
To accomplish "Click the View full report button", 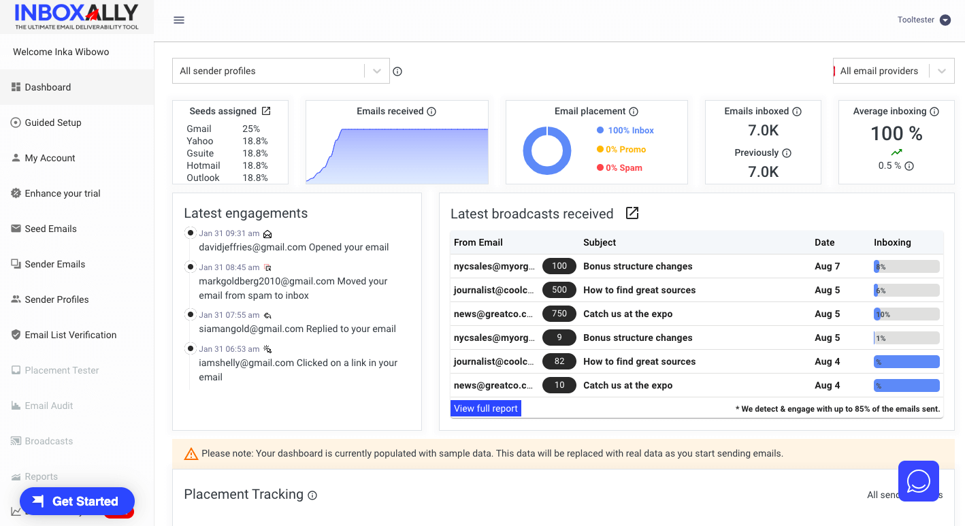I will coord(485,408).
